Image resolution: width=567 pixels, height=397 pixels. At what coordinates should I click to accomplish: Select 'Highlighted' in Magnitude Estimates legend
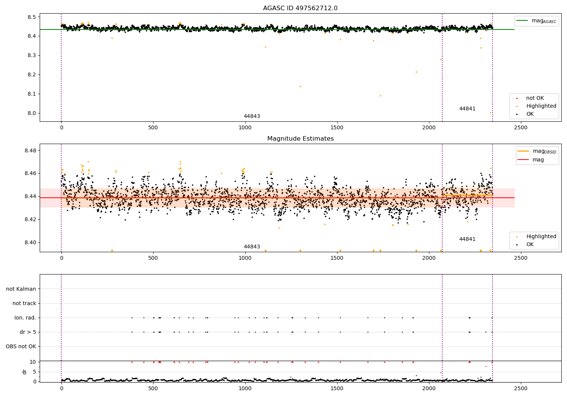[541, 237]
